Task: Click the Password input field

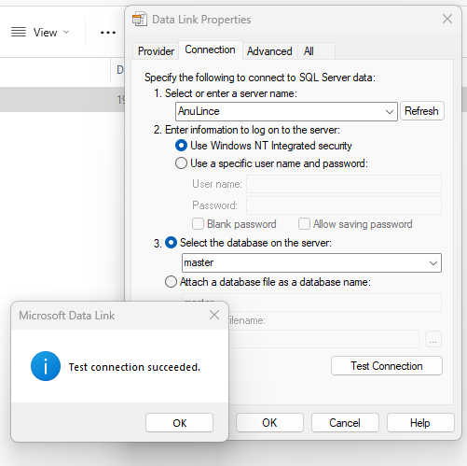Action: [x=344, y=205]
